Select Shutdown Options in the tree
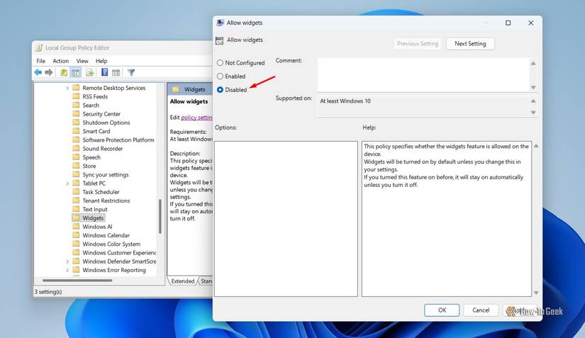585x338 pixels. coord(106,122)
